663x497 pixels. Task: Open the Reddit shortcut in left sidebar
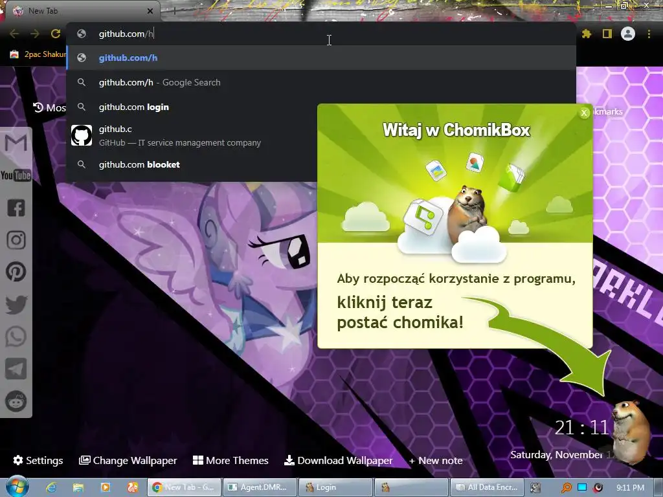click(16, 401)
